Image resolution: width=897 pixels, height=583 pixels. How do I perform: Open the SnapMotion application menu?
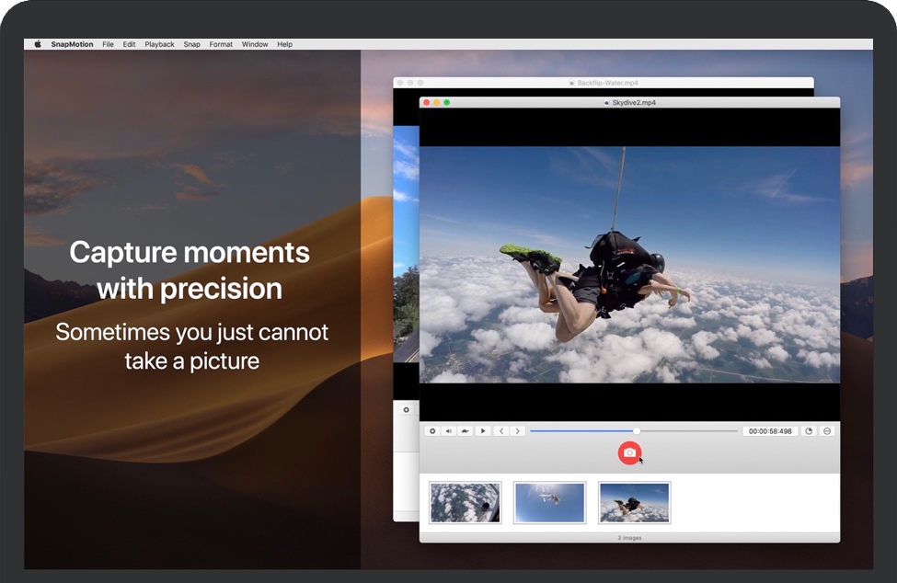72,44
